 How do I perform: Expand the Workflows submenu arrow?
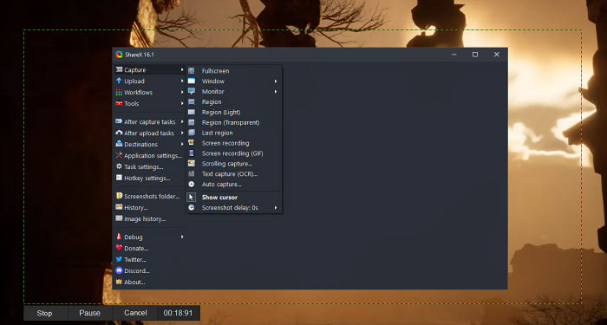[182, 92]
